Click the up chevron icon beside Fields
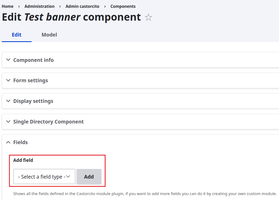The height and width of the screenshot is (200, 279). 8,142
